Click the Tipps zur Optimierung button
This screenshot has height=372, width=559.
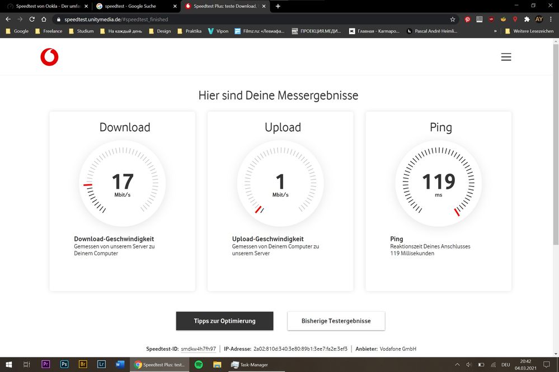pos(224,321)
